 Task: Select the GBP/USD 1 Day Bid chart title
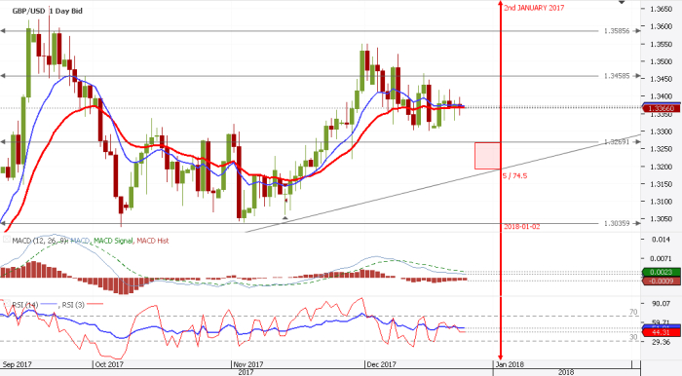tap(47, 11)
